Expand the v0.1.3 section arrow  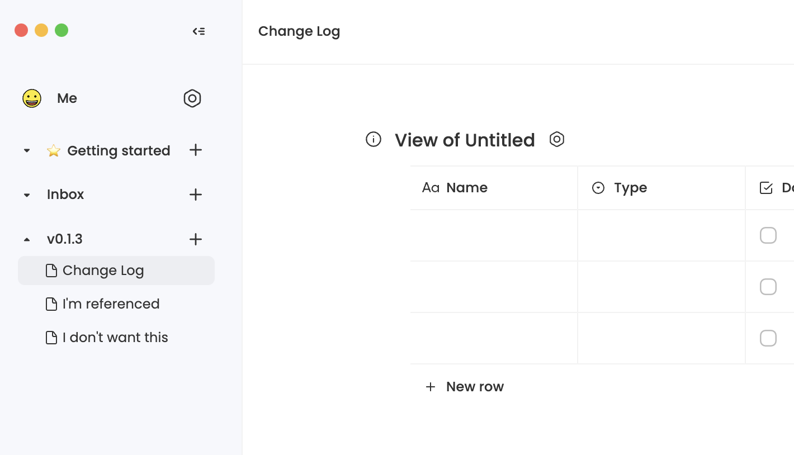(27, 240)
